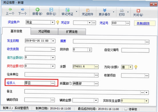The width and height of the screenshot is (158, 112).
Task: Click 制单人: 系统管理员 in status bar
Action: tap(16, 108)
